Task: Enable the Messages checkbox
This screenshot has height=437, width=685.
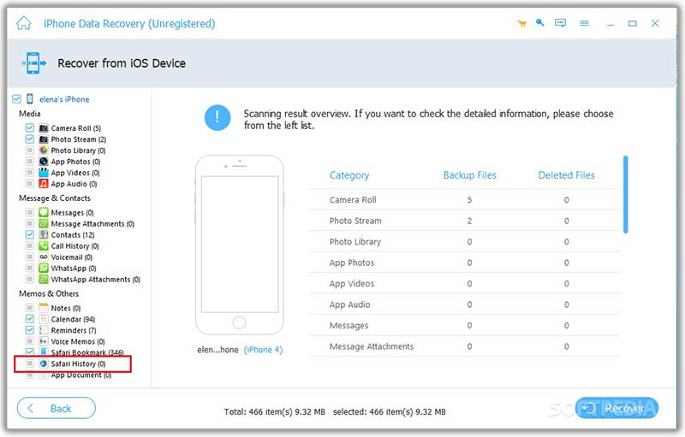Action: pos(30,213)
